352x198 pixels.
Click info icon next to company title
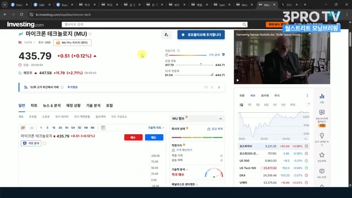pyautogui.click(x=90, y=34)
